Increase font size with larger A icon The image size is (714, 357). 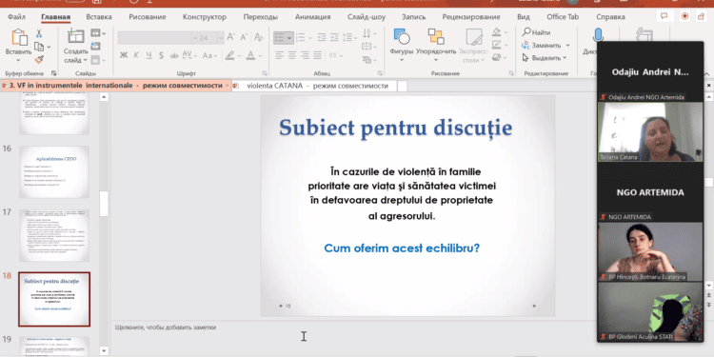coord(231,37)
